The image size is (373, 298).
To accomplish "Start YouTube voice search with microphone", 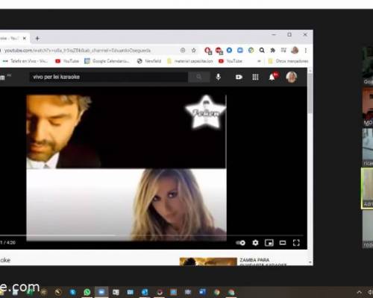I will (219, 77).
